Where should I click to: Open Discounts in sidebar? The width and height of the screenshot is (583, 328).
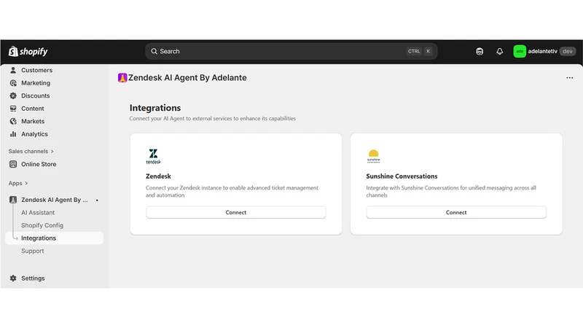click(35, 95)
